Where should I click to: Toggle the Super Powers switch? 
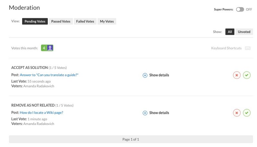coord(240,10)
